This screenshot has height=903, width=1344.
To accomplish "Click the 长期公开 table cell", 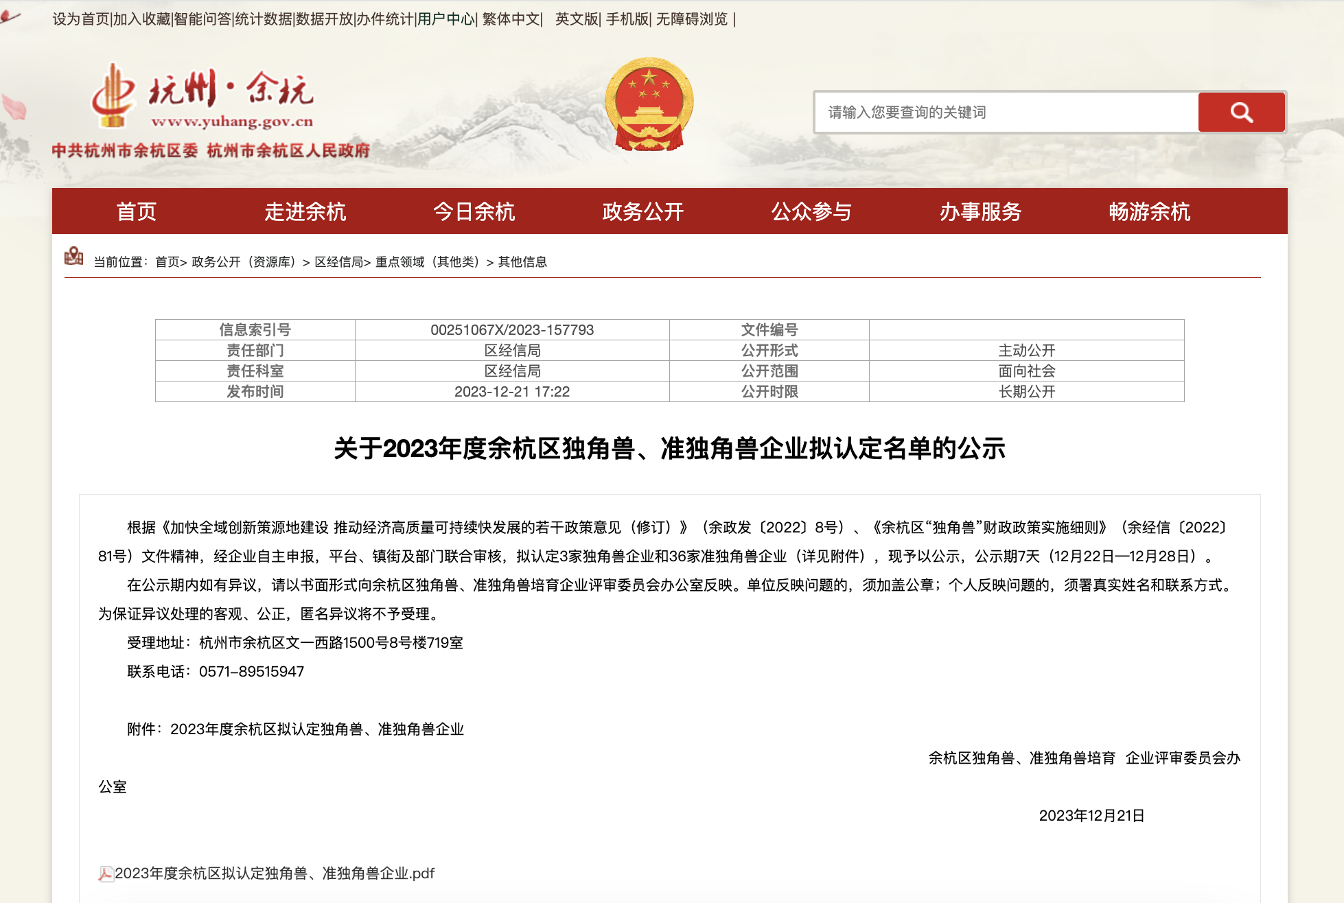I will [1027, 392].
